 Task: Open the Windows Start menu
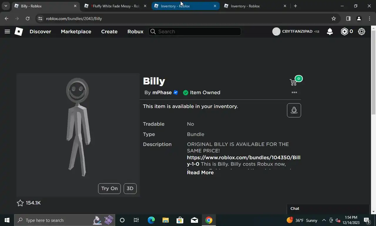coord(7,220)
